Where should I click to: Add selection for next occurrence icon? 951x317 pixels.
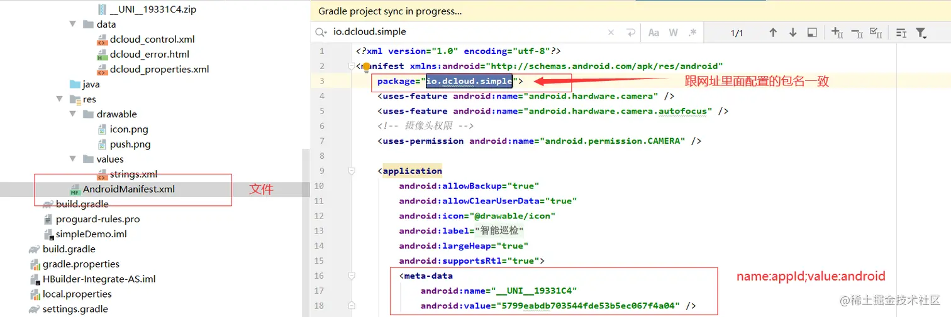[x=837, y=33]
